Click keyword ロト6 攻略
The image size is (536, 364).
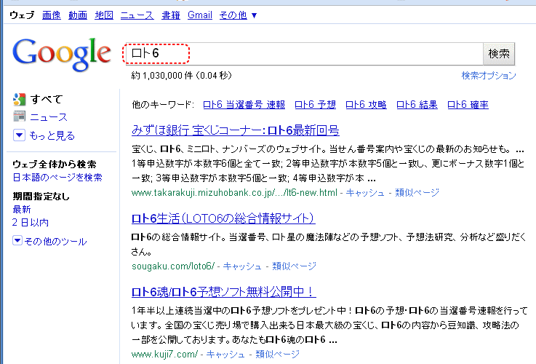(366, 104)
